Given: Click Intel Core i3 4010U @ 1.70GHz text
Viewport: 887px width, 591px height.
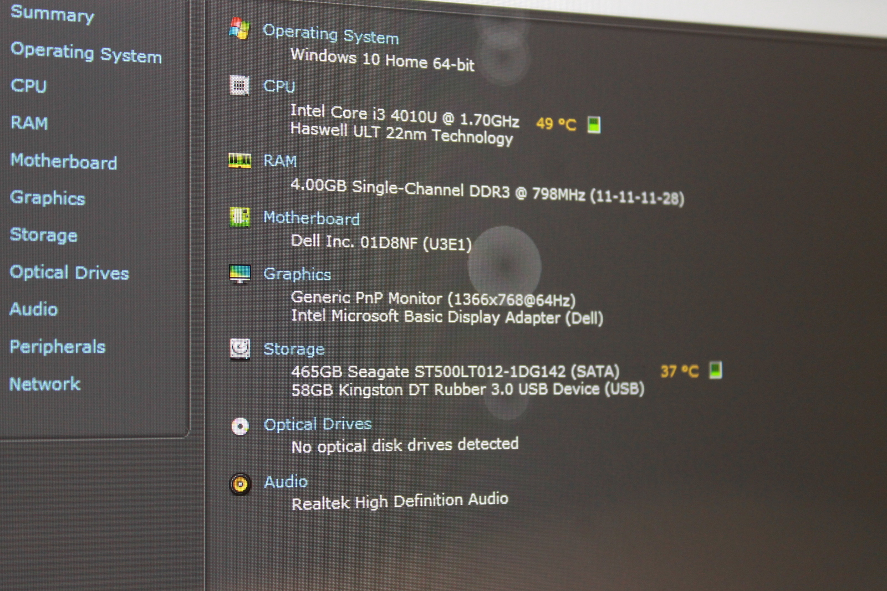Looking at the screenshot, I should click(405, 116).
